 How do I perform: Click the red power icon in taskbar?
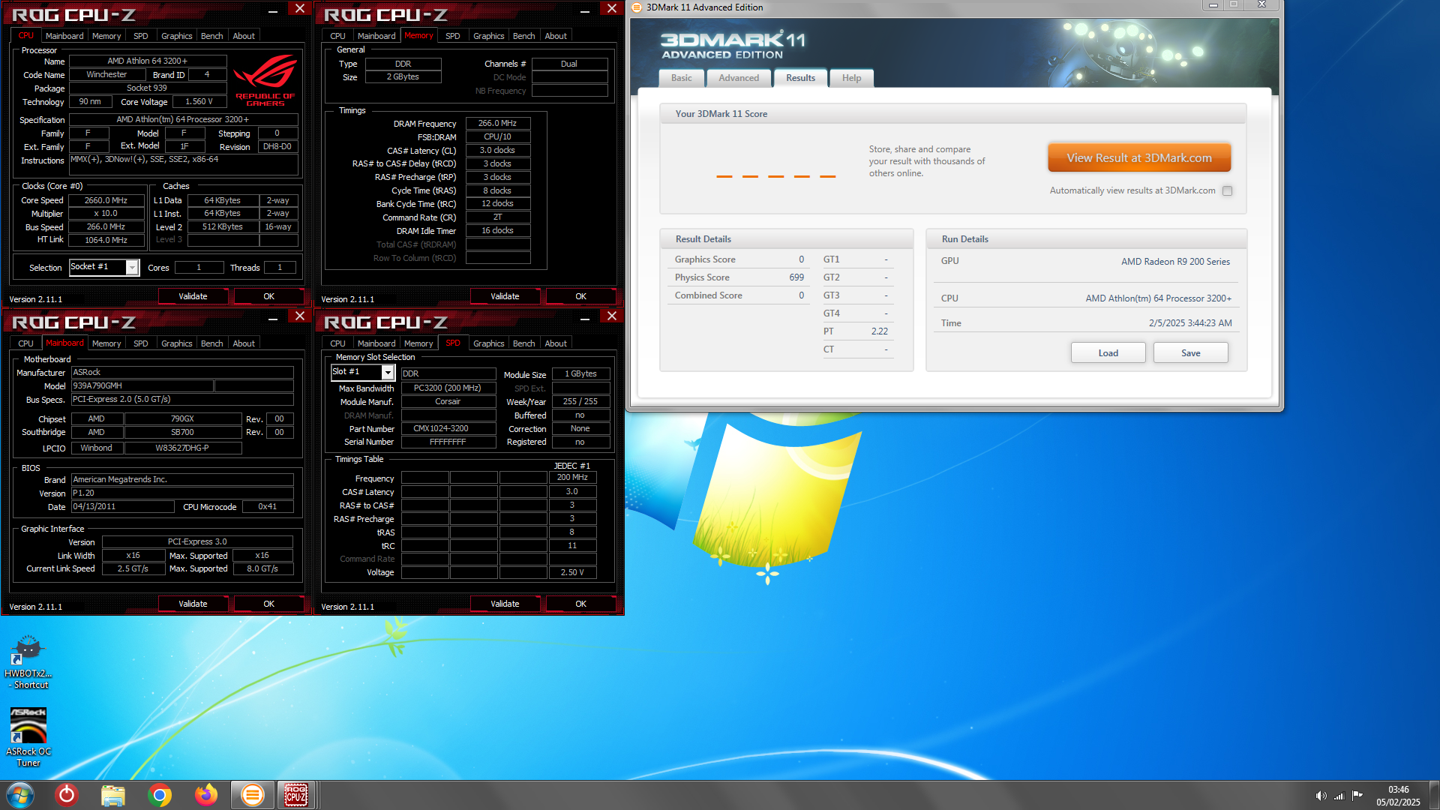[x=67, y=795]
